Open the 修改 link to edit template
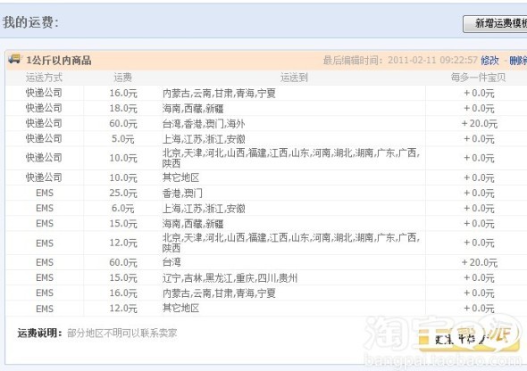527x371 pixels. coord(489,61)
